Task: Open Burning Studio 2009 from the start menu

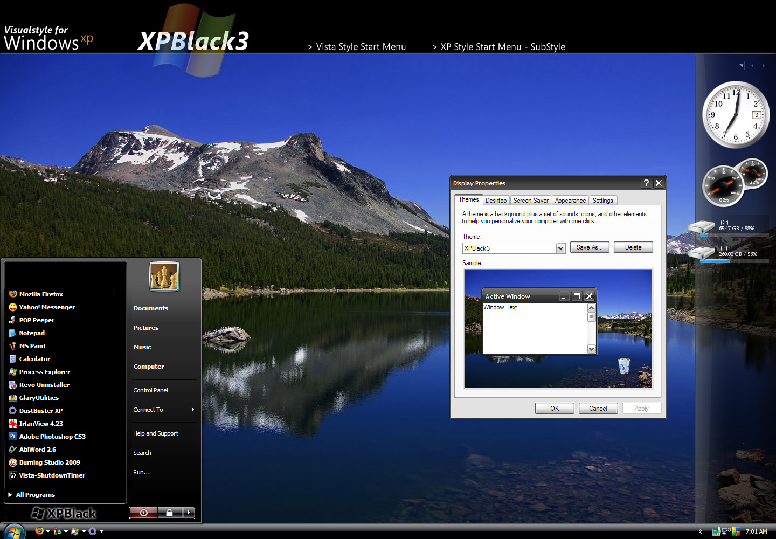Action: [45, 462]
